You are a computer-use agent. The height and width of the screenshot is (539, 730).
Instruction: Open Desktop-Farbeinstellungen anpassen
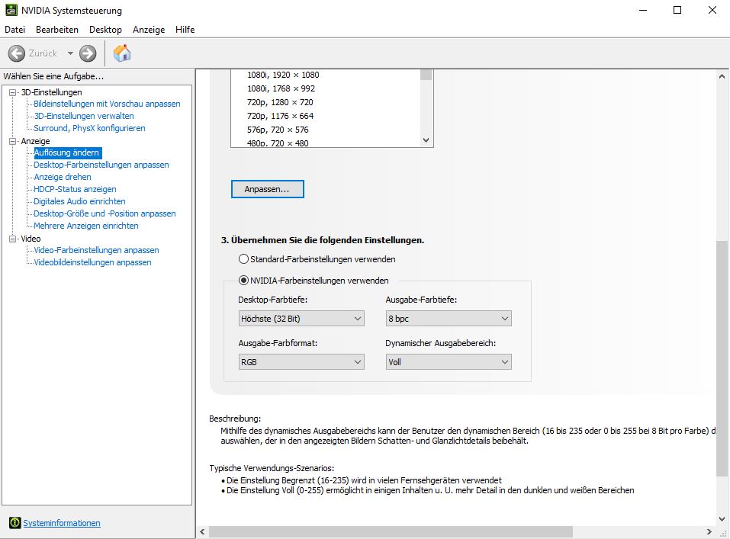pyautogui.click(x=101, y=165)
